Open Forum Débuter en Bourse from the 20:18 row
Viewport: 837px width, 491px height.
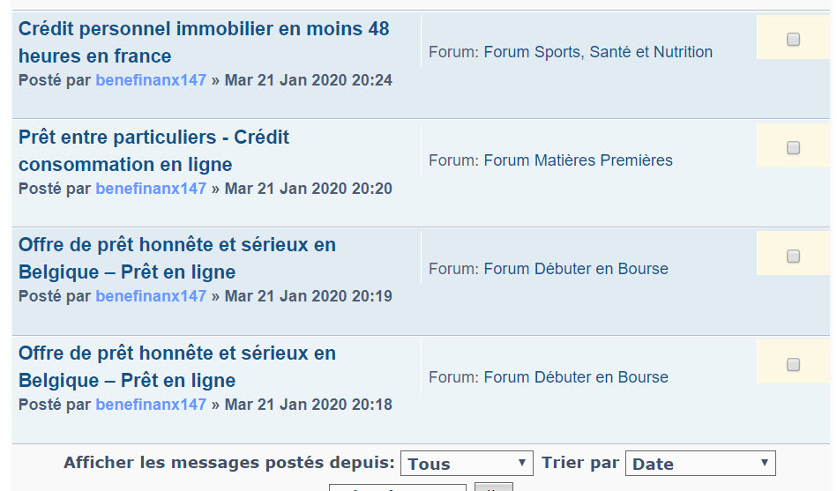pos(576,377)
